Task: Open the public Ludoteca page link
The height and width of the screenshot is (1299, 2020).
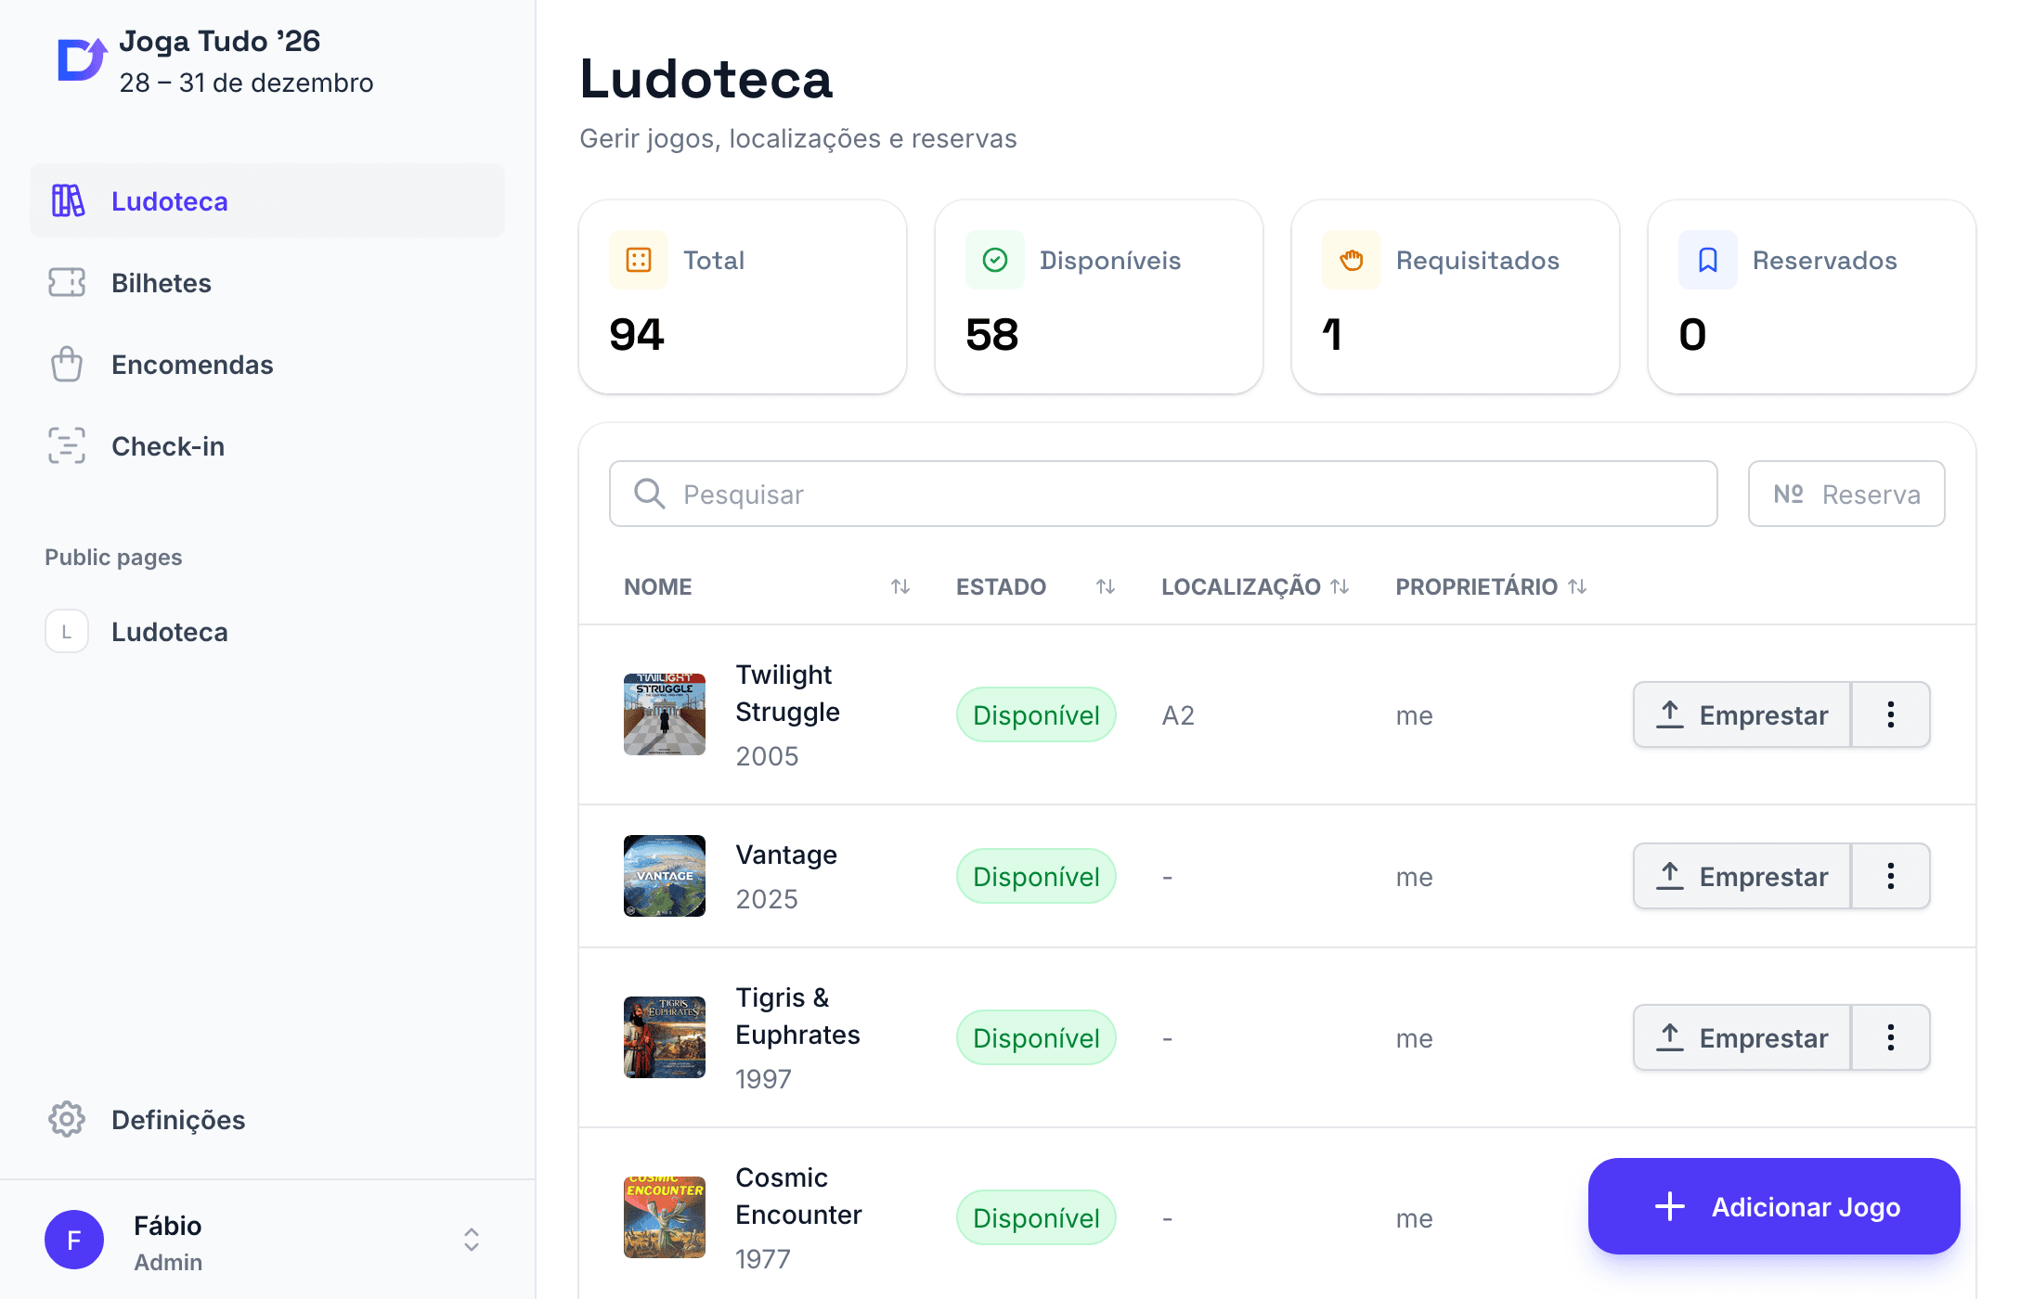Action: click(267, 631)
